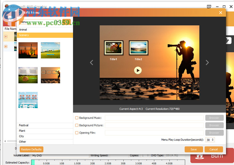The width and height of the screenshot is (234, 165).
Task: Select the Title1 video frame
Action: coord(114,48)
